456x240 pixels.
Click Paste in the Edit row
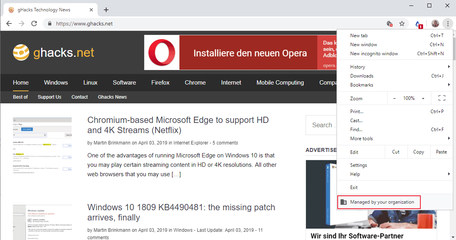point(442,152)
